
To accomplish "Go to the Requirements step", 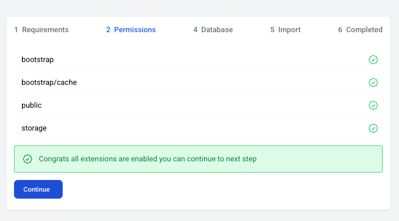I will tap(41, 30).
